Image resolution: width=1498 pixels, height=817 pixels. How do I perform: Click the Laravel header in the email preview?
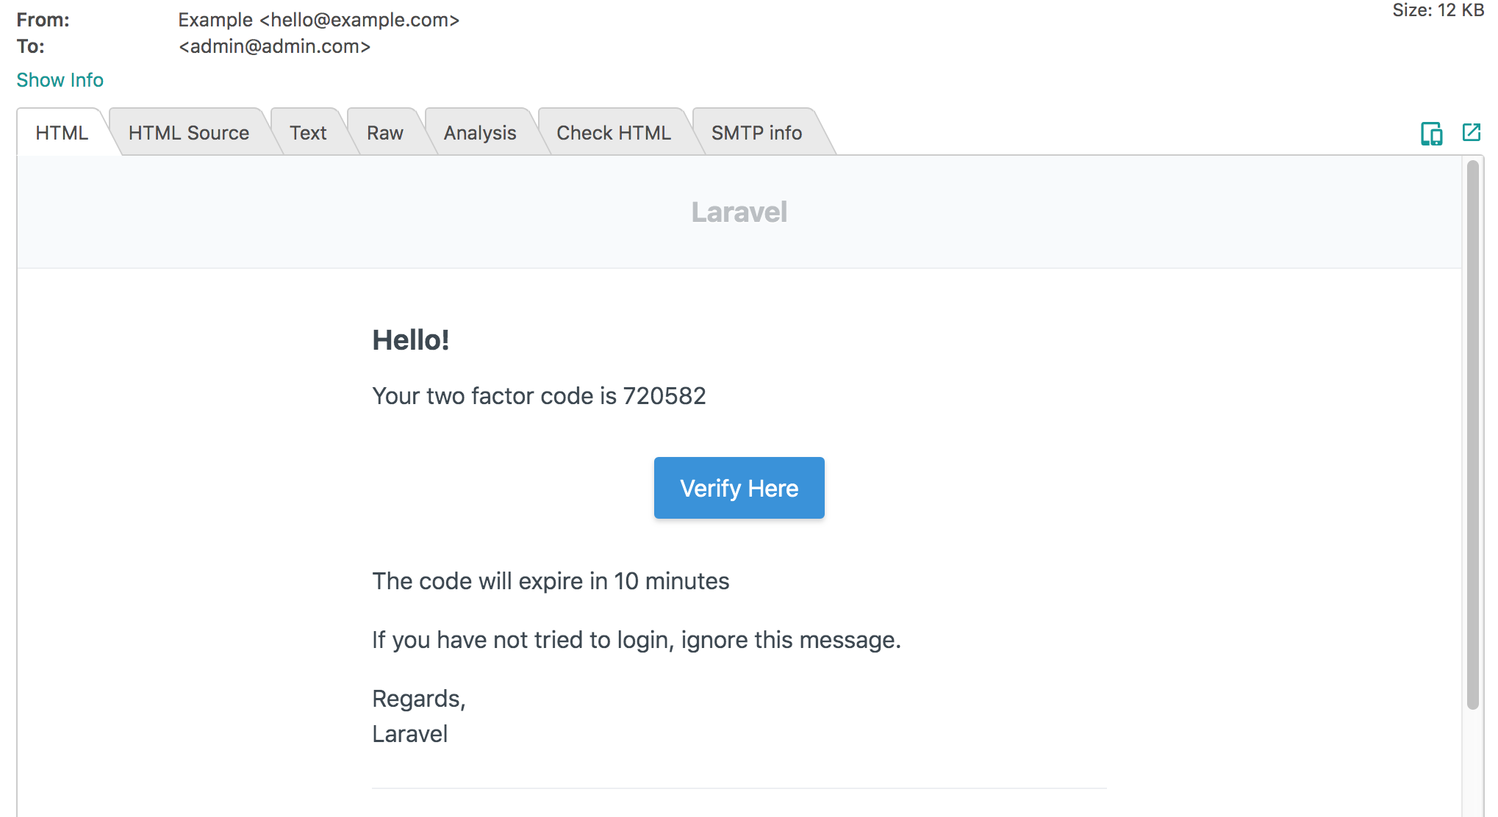point(739,212)
